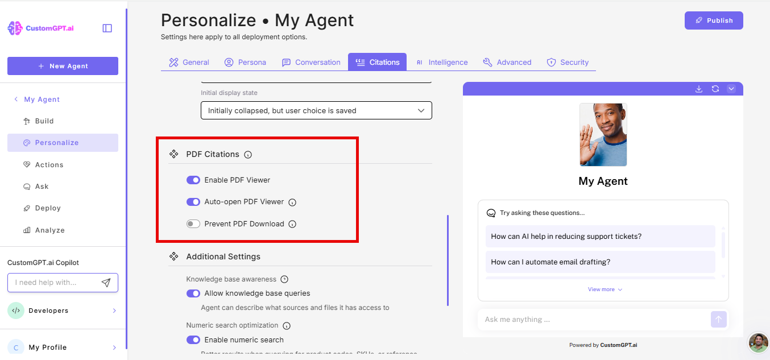This screenshot has height=360, width=770.
Task: Click the Additional Settings section icon
Action: point(174,256)
